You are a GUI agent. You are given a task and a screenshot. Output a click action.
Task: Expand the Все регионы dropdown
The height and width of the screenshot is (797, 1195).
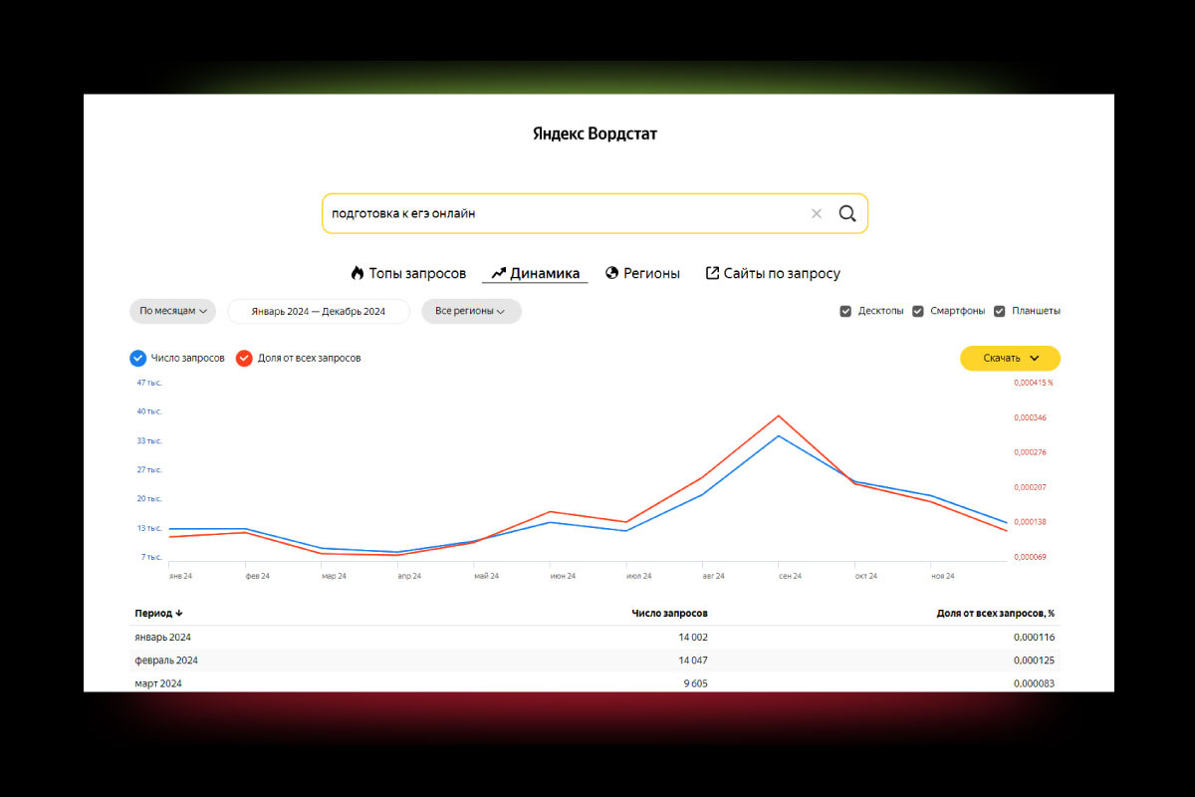[471, 311]
